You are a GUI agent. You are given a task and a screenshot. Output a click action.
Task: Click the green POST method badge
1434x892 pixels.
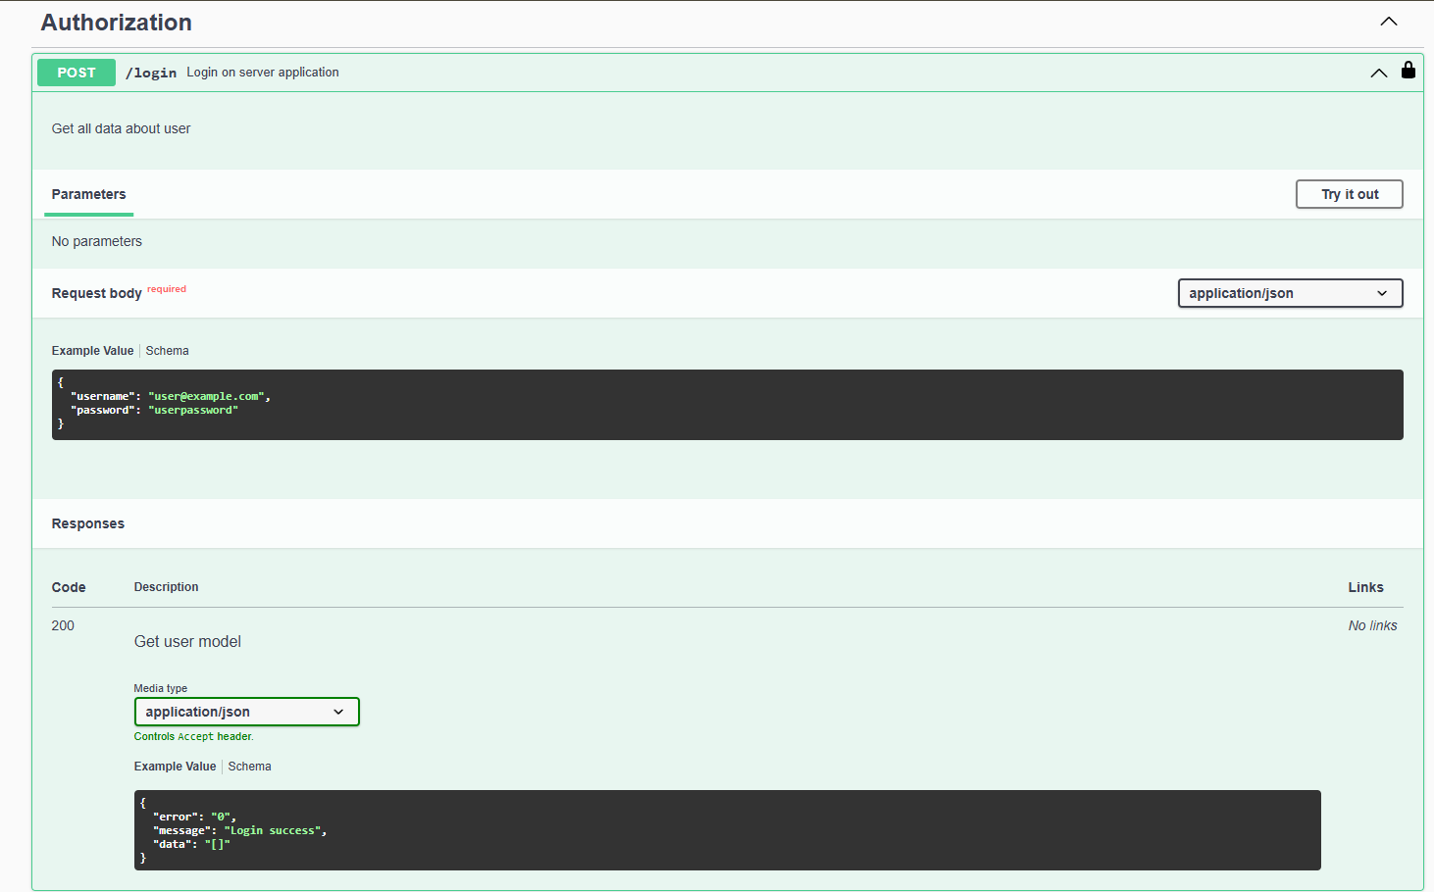77,73
